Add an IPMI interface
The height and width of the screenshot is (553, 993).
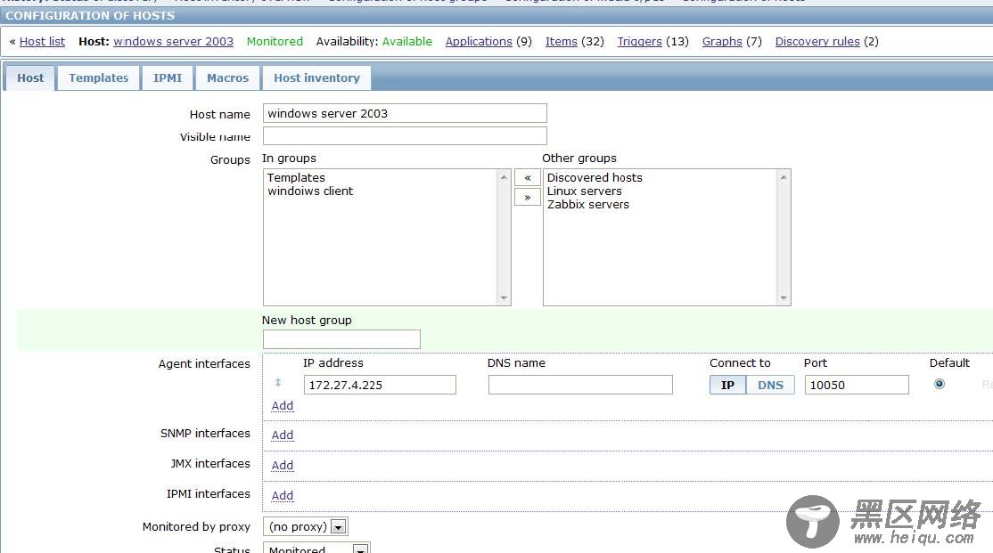283,495
